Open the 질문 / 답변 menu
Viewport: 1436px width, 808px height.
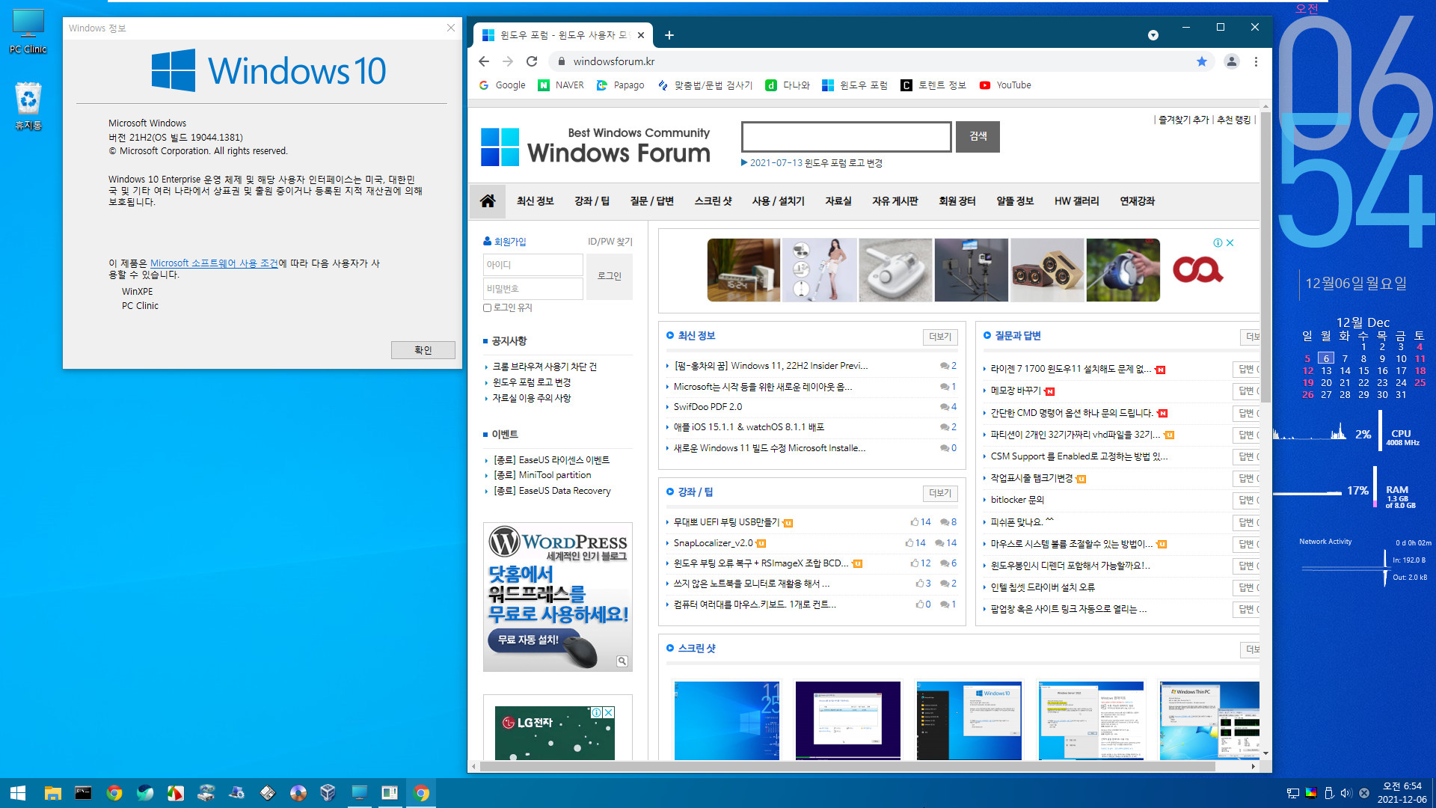tap(651, 201)
